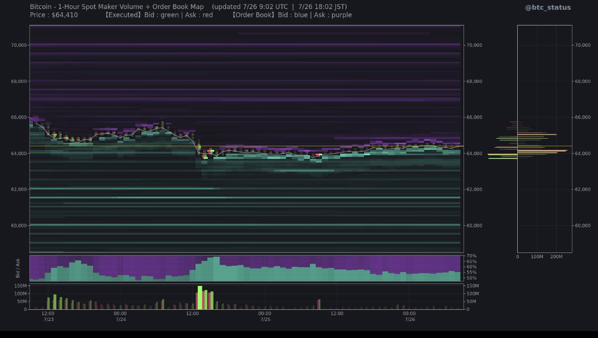Click the 'Price : $64,410' readout
This screenshot has width=598, height=338.
54,15
